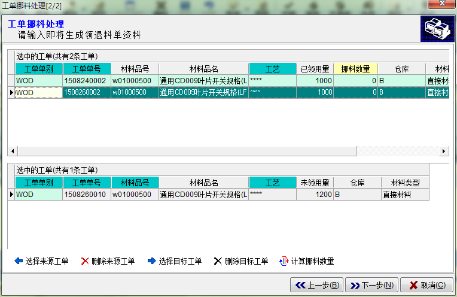Click row indicator of order 1508260010
The width and height of the screenshot is (457, 297).
pos(11,194)
